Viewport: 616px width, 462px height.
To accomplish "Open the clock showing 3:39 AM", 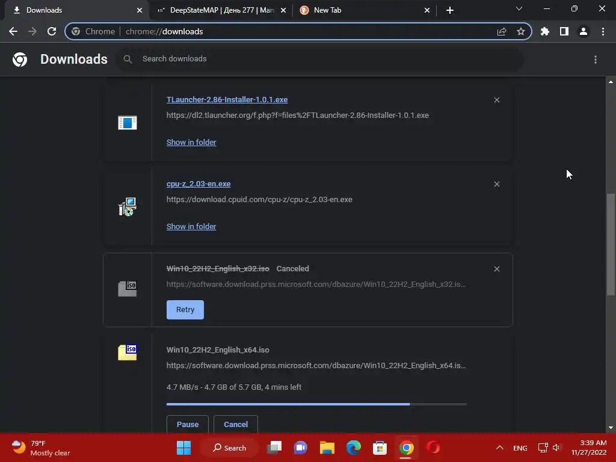I will point(589,448).
